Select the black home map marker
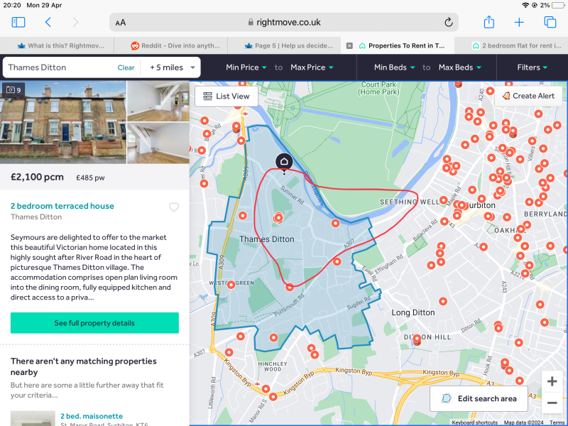The image size is (568, 426). pos(284,163)
